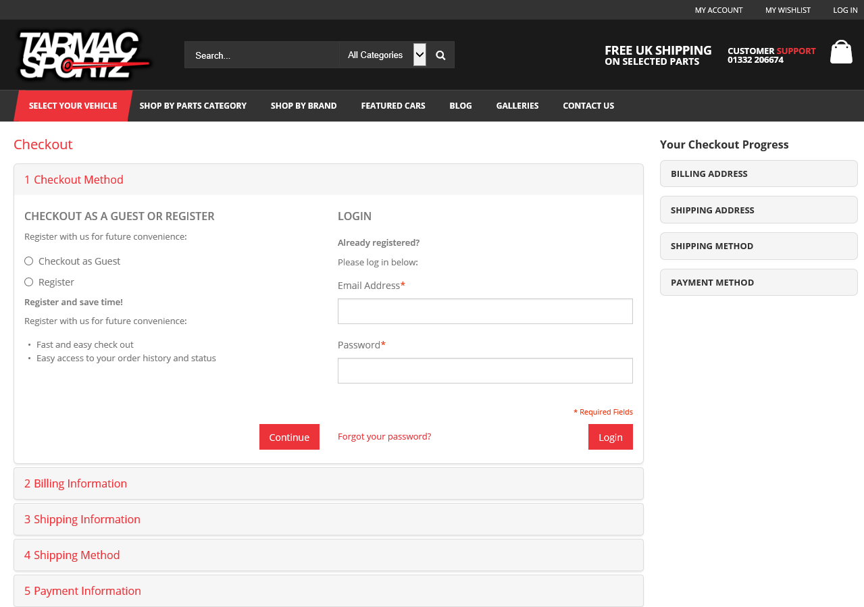Viewport: 864px width, 607px height.
Task: Open the shopping bag cart icon
Action: 841,53
